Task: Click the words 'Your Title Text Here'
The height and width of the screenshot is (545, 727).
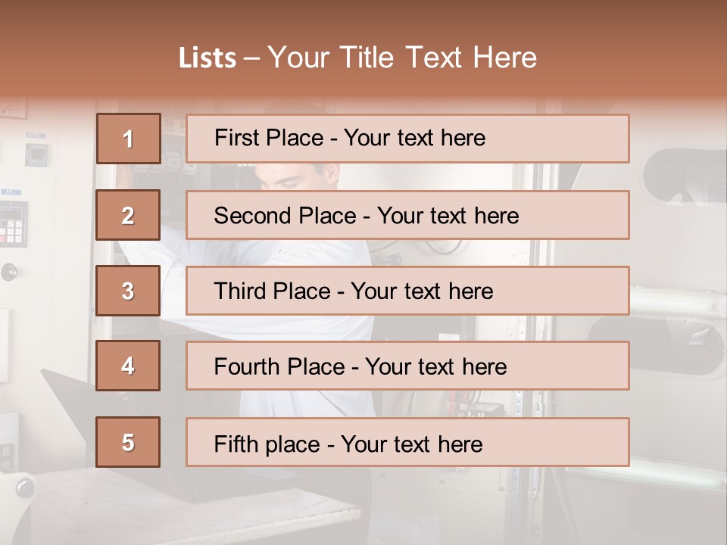Action: coord(402,58)
